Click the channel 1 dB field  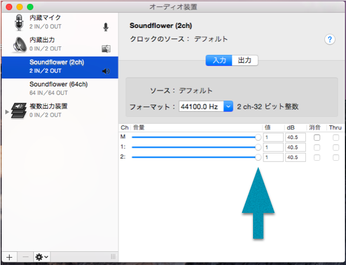point(296,147)
